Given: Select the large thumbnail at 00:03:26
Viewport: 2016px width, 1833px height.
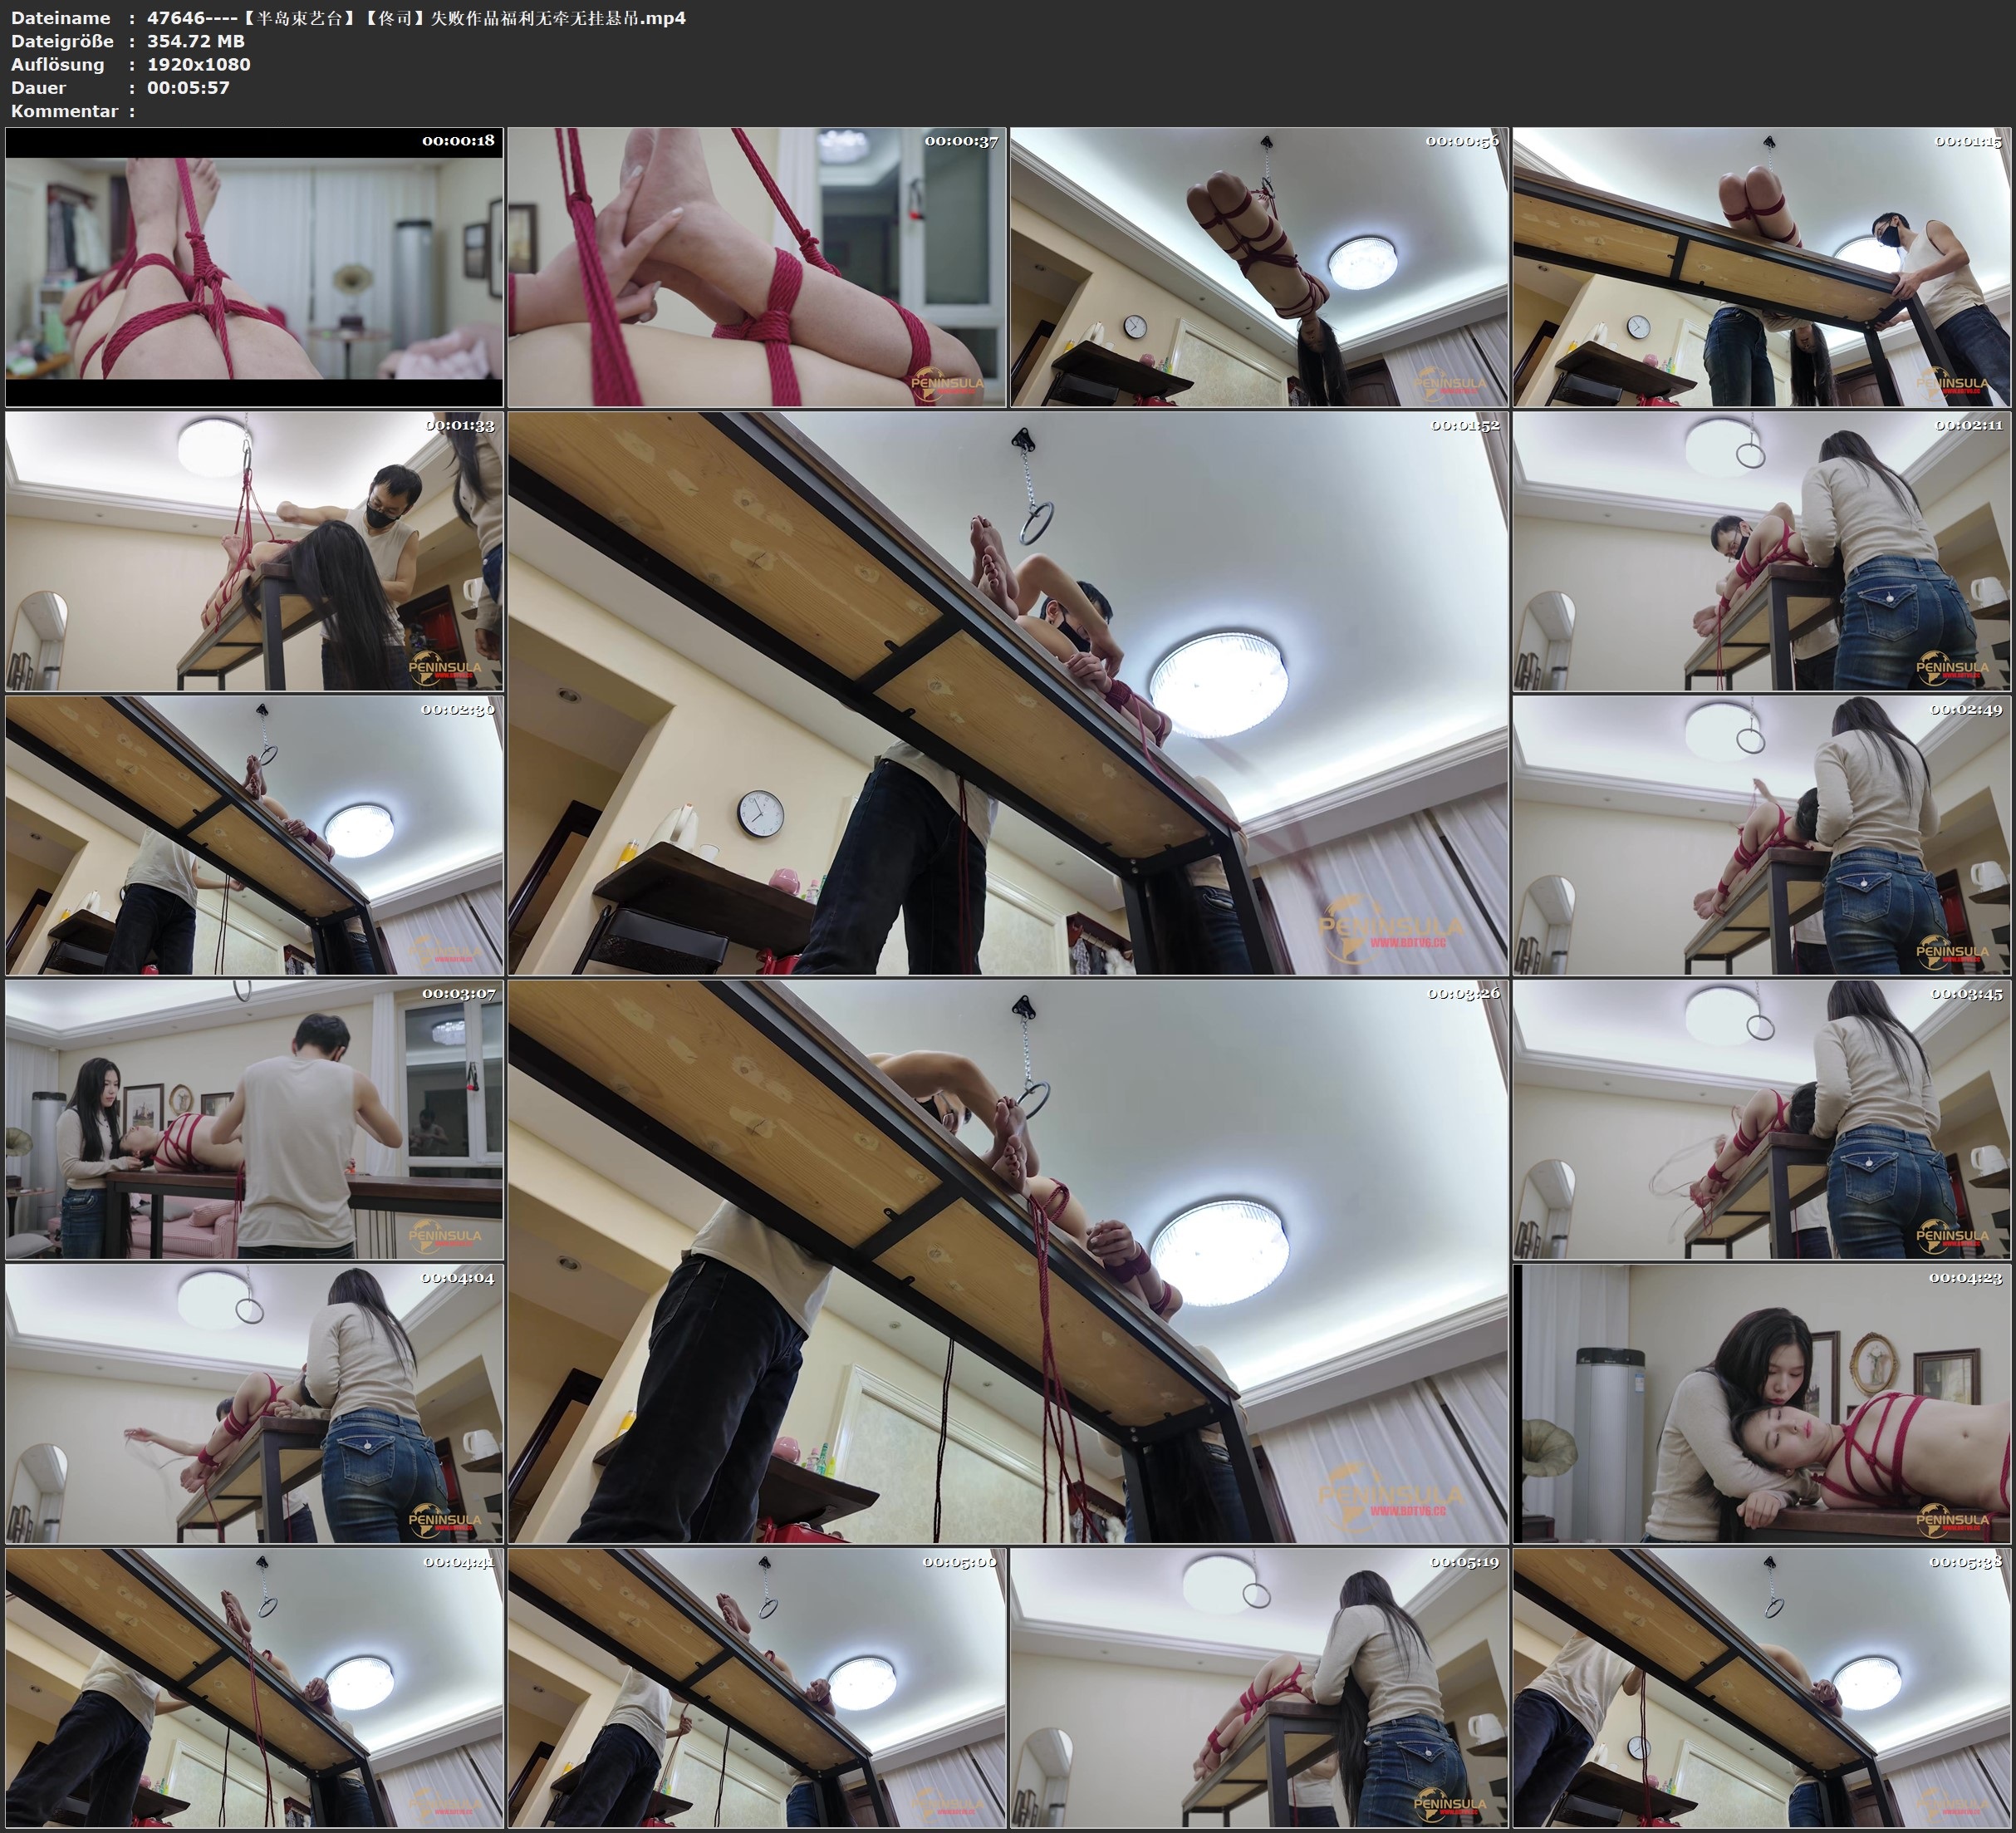Looking at the screenshot, I should coord(1007,1260).
